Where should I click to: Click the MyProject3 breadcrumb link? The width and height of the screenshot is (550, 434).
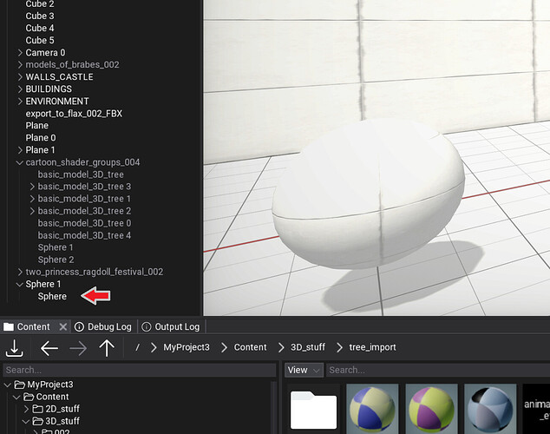187,347
